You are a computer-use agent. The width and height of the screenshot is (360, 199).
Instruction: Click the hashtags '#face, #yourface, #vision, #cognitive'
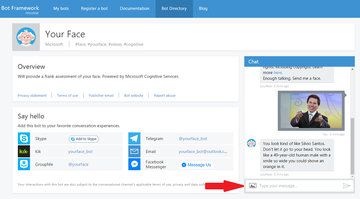(x=109, y=44)
